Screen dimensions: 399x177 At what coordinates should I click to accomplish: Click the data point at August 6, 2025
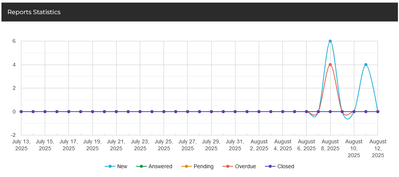(x=307, y=112)
